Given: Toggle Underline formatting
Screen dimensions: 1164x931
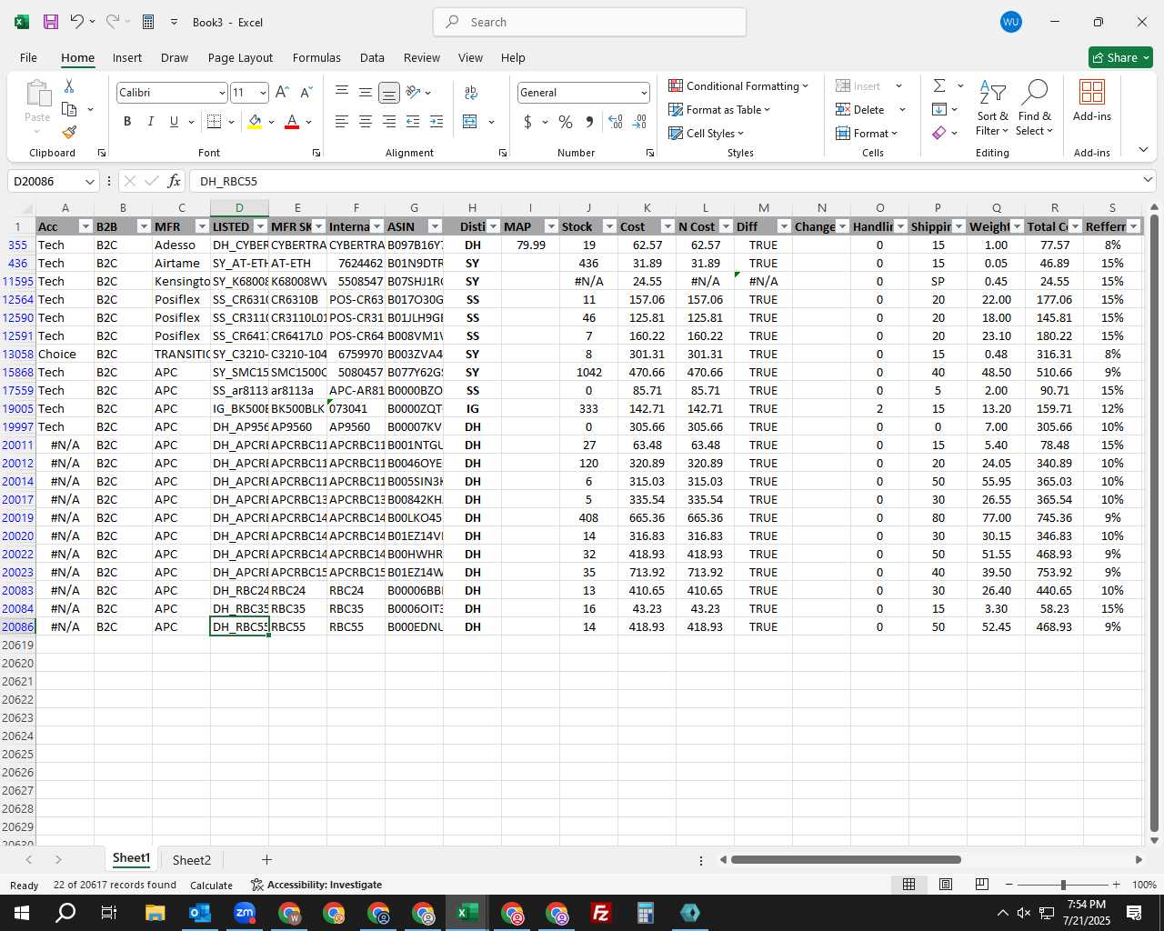Looking at the screenshot, I should [x=174, y=122].
